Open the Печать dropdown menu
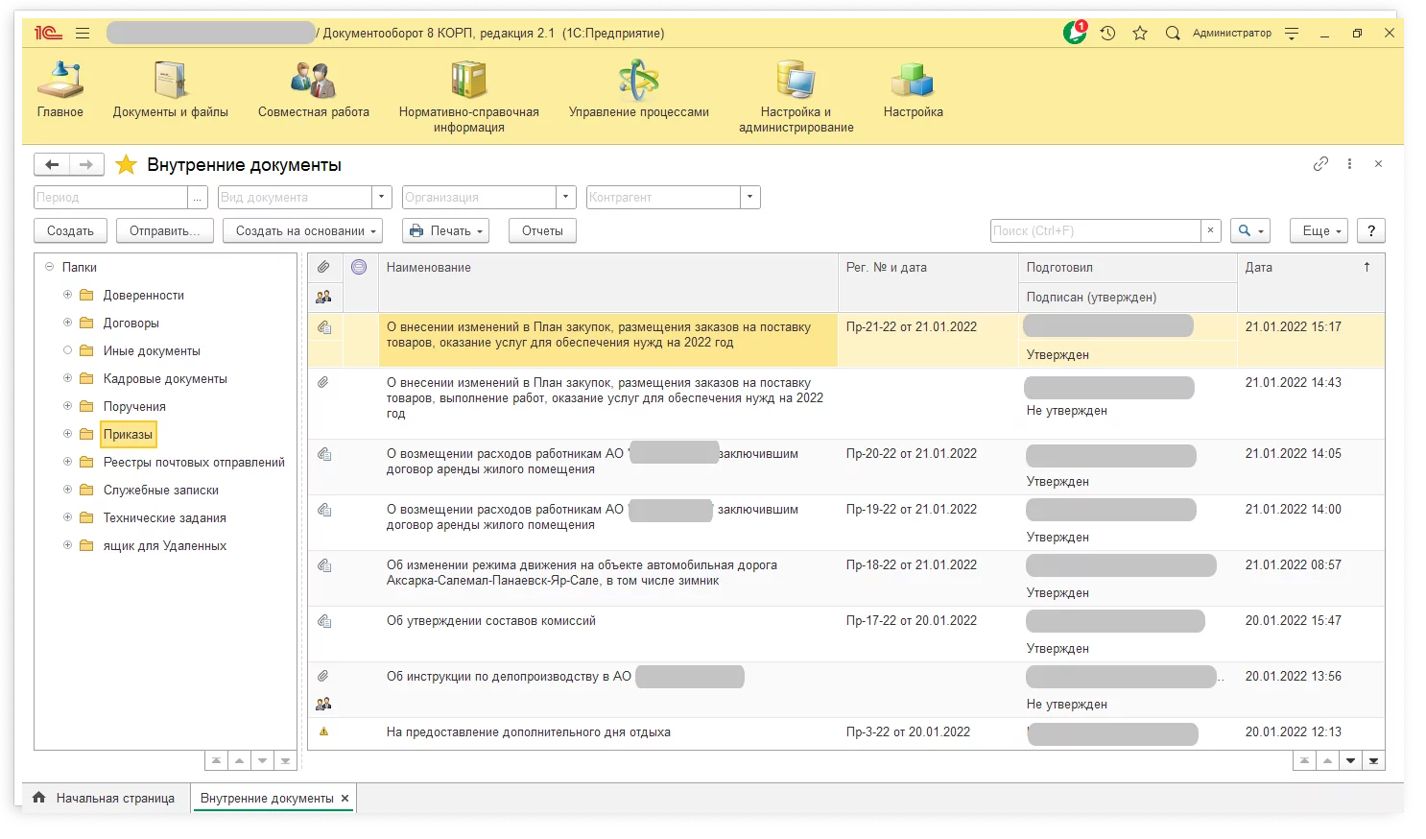1426x839 pixels. tap(445, 230)
